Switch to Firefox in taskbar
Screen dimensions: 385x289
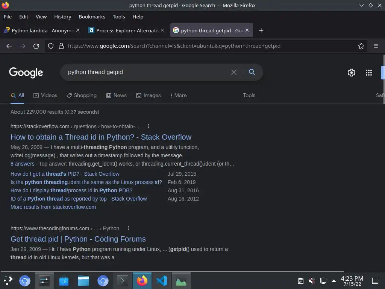142,281
